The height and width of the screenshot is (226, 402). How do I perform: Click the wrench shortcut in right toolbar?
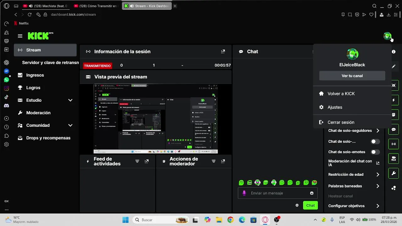[x=394, y=173]
